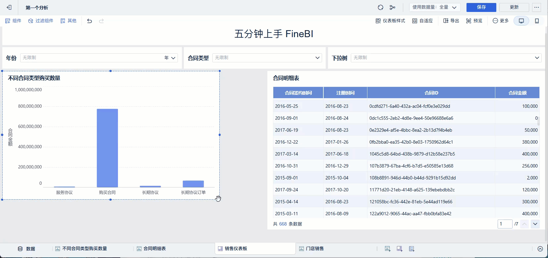Click the table page number input

click(505, 224)
